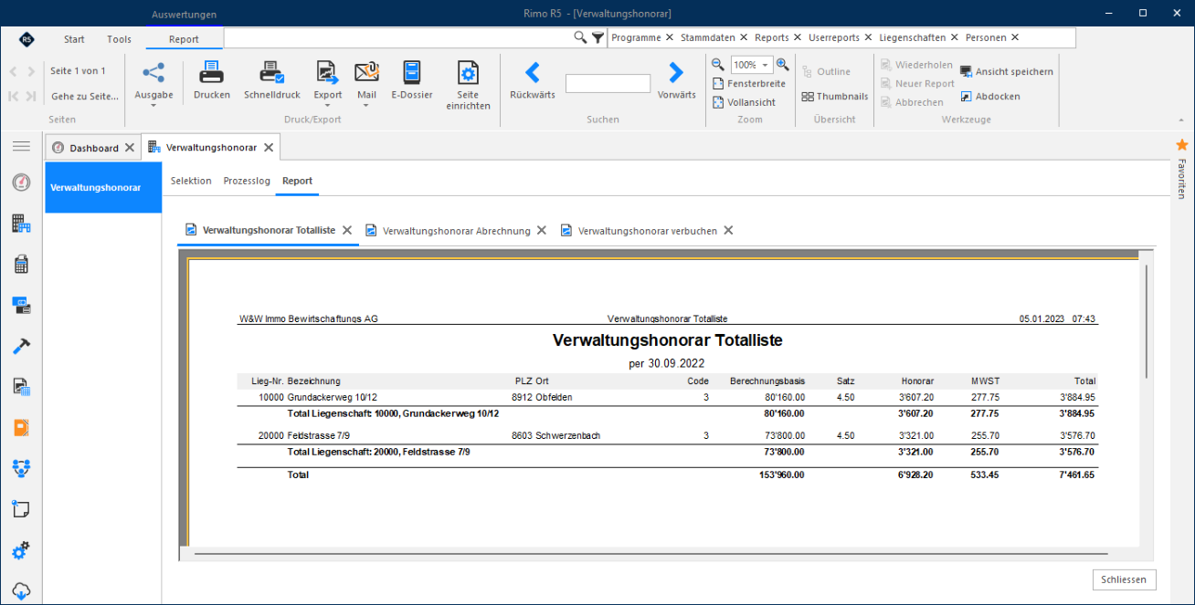Open the hamburger menu in the sidebar
The image size is (1195, 605).
[21, 147]
